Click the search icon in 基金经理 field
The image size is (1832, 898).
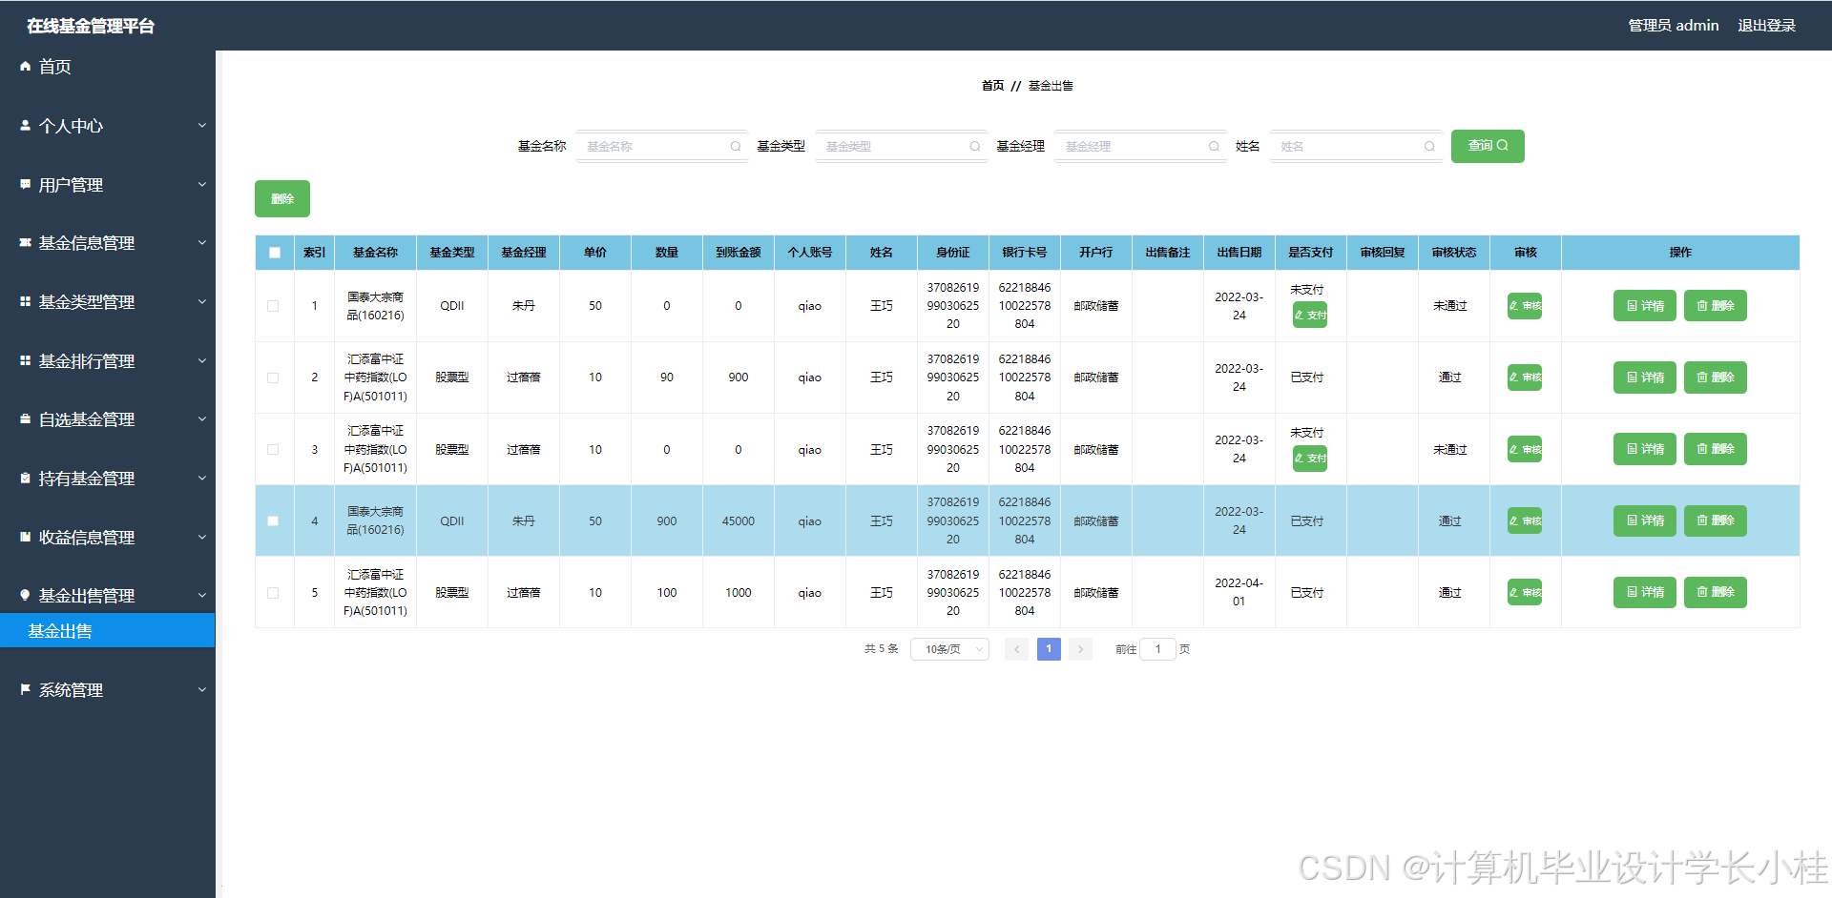(x=1215, y=146)
